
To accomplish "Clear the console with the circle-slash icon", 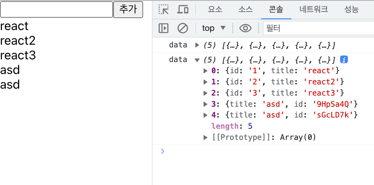I will [183, 28].
